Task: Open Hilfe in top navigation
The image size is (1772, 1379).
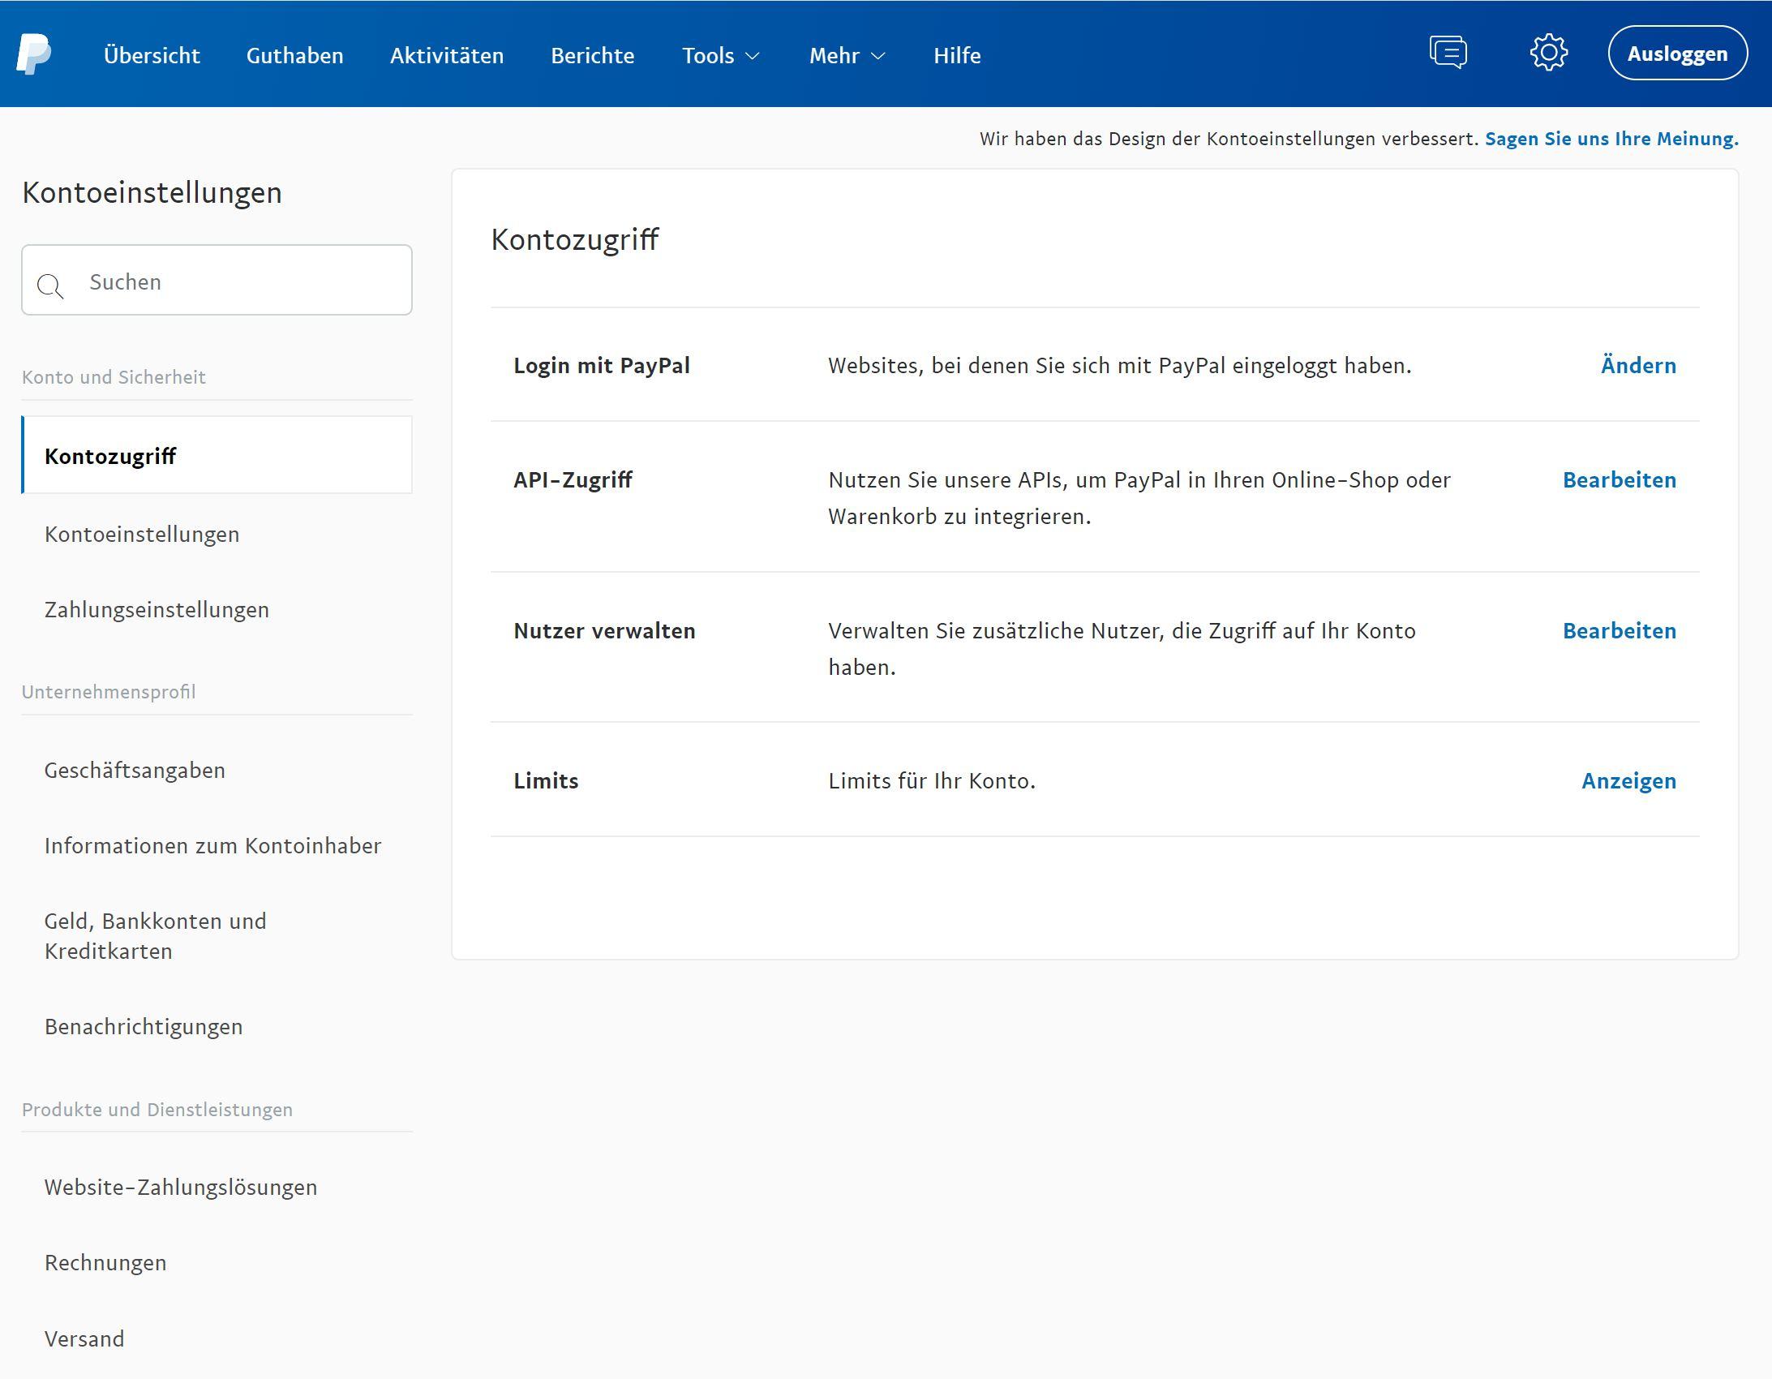Action: click(958, 55)
